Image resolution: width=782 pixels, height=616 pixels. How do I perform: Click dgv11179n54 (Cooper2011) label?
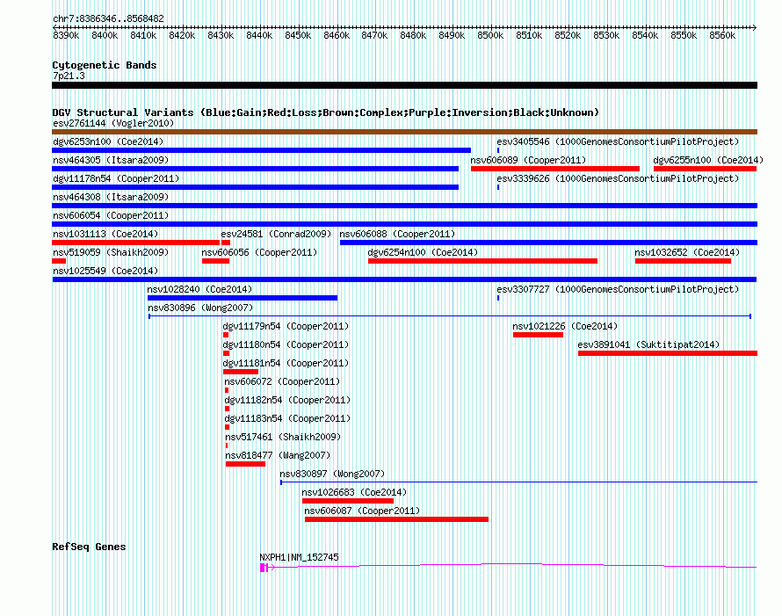[x=286, y=326]
